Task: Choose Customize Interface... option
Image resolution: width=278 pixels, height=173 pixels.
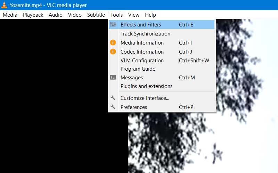Action: tap(162, 98)
